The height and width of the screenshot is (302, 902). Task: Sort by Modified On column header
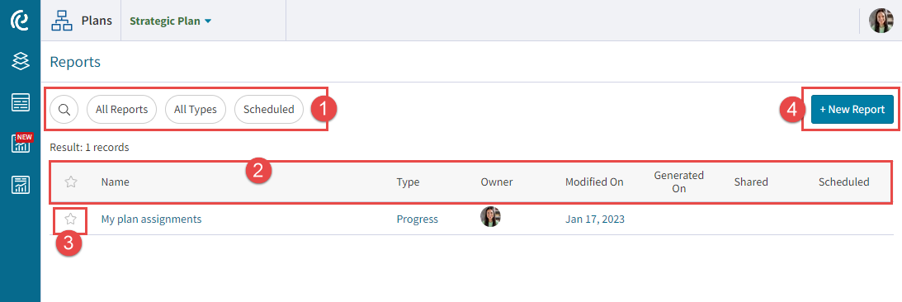594,182
